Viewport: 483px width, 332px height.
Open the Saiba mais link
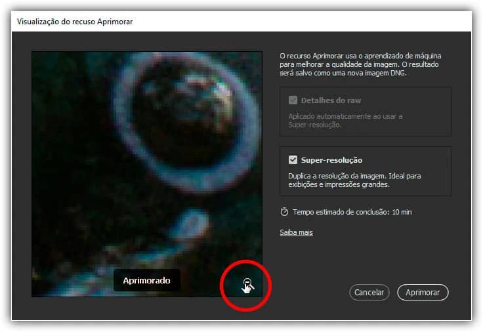click(x=296, y=232)
